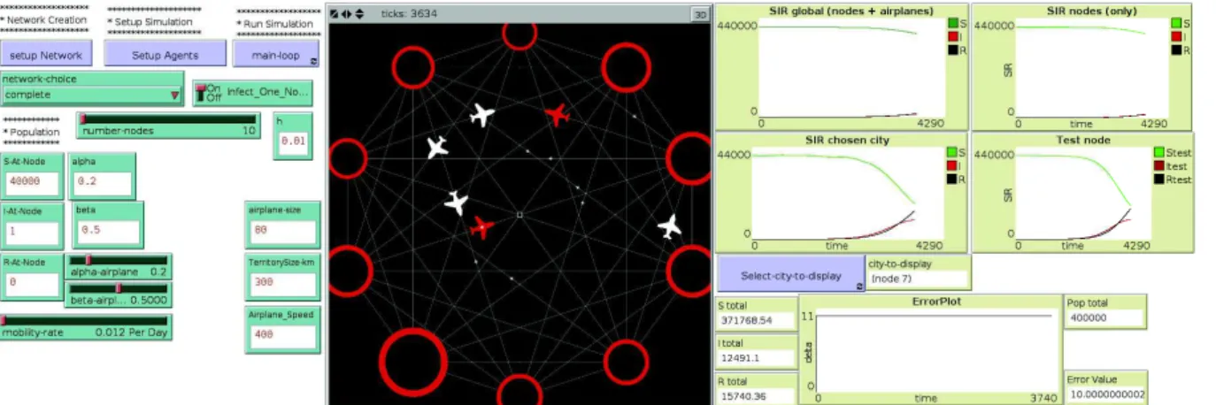Screen dimensions: 1216x405
Task: Select the white airplane beside the upper red airplane
Action: click(481, 114)
